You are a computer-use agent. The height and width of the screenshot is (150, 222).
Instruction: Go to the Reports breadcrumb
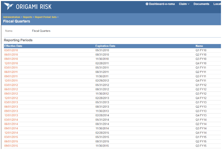pos(27,17)
